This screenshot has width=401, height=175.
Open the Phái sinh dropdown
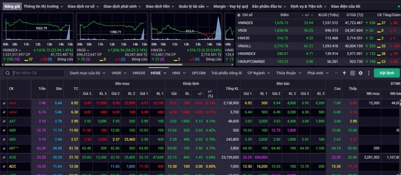point(319,73)
